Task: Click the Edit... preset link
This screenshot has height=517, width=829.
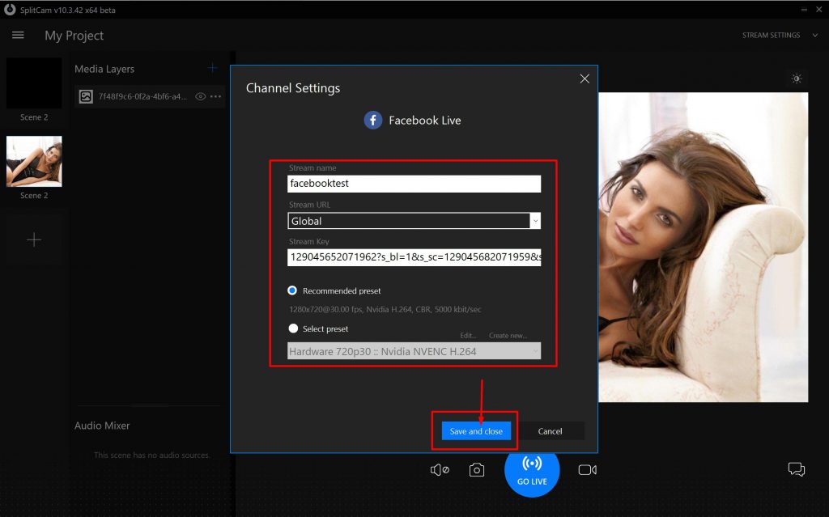Action: (x=468, y=336)
